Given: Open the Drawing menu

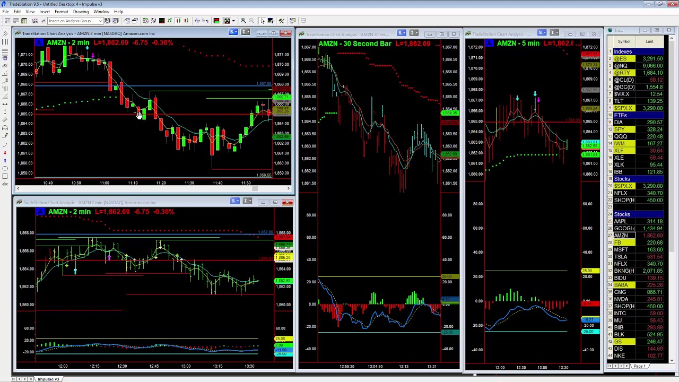Looking at the screenshot, I should click(81, 12).
